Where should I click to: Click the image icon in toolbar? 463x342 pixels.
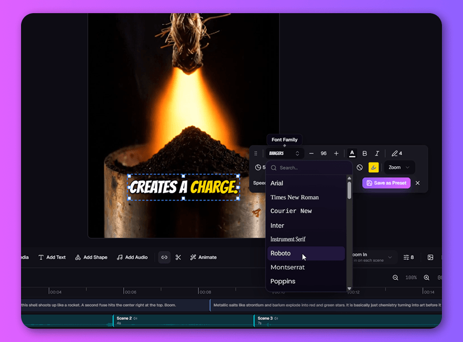(x=430, y=257)
